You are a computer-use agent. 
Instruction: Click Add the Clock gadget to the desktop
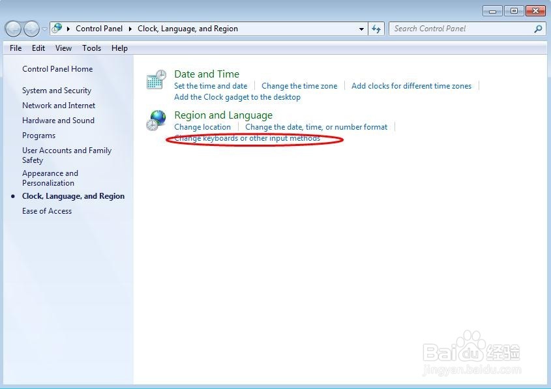tap(237, 97)
